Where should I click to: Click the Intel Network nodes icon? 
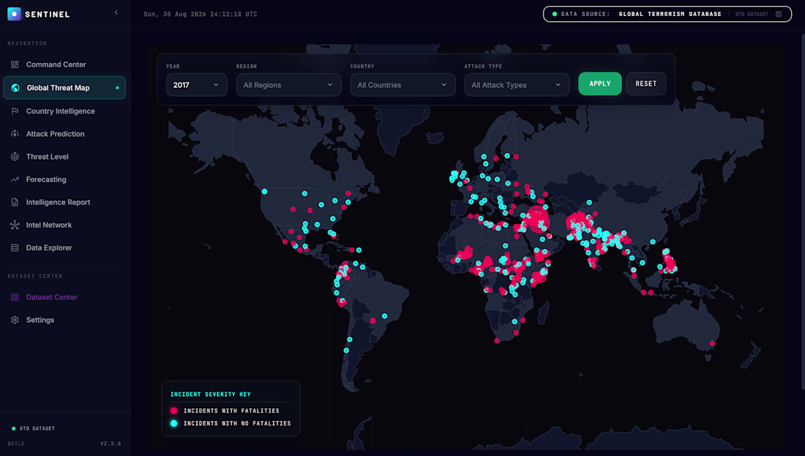click(x=15, y=225)
